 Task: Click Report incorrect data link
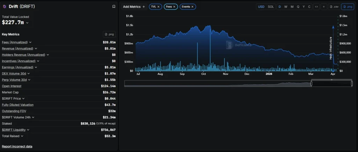coord(17,146)
